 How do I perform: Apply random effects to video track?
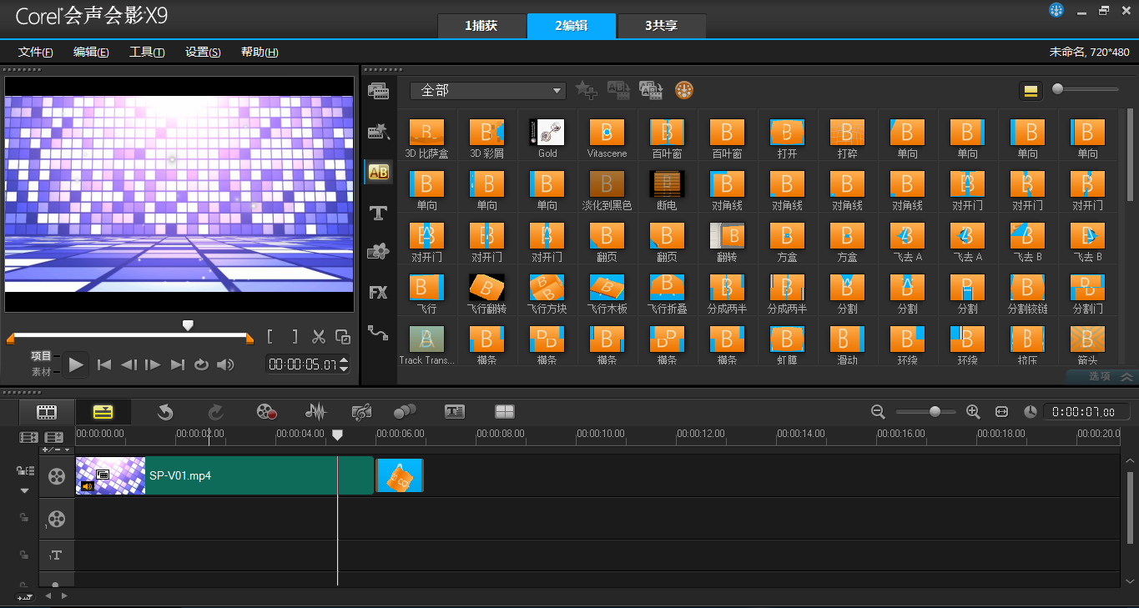(x=651, y=90)
